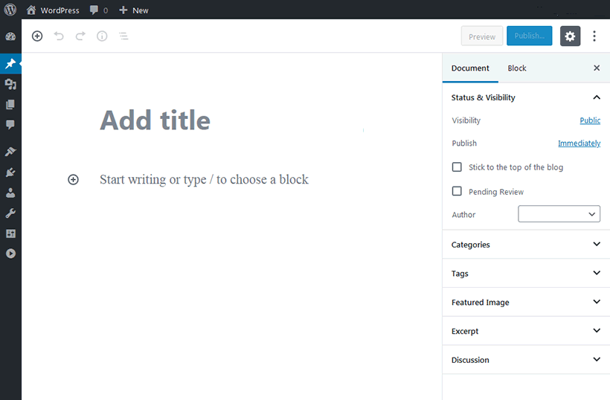Open the Users sidebar icon
Viewport: 610px width, 400px height.
[10, 193]
